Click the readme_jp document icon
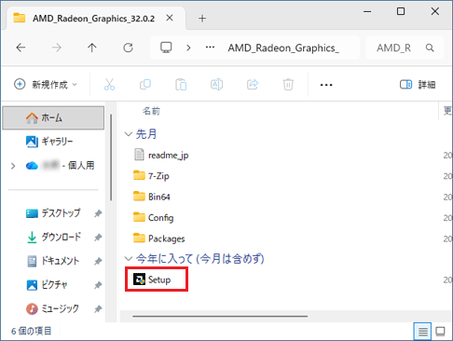Screen dimensions: 453x341 (139, 155)
